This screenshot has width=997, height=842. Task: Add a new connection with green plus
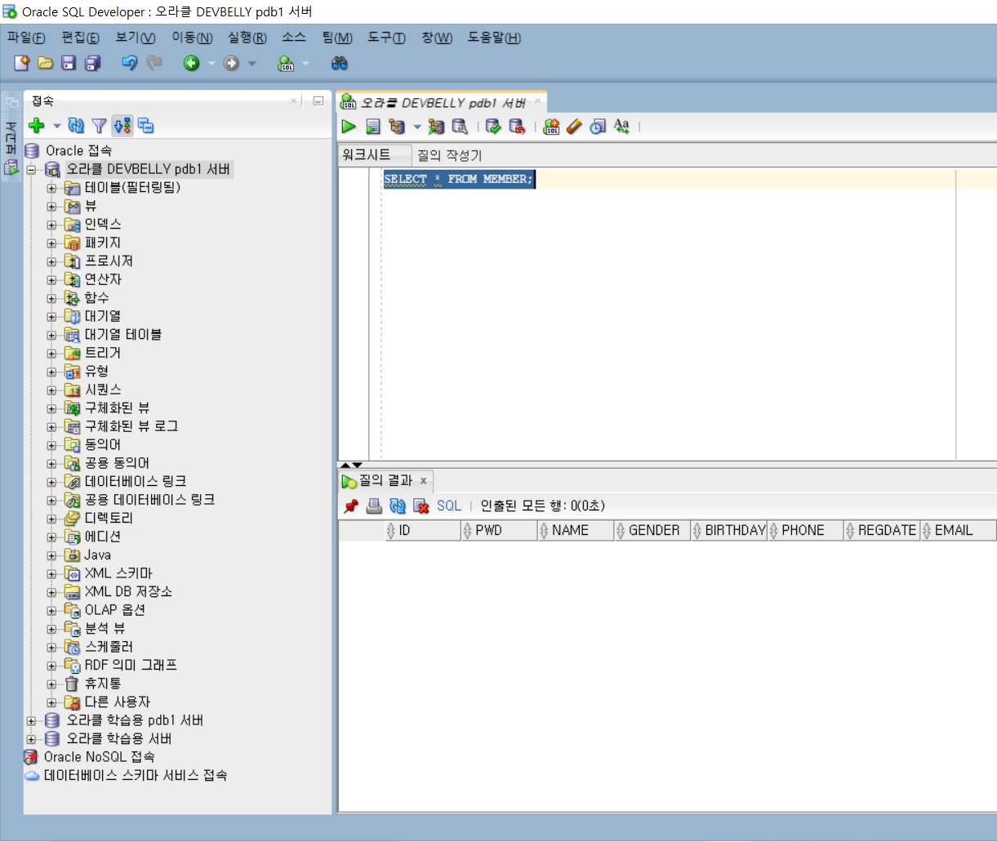[x=37, y=126]
